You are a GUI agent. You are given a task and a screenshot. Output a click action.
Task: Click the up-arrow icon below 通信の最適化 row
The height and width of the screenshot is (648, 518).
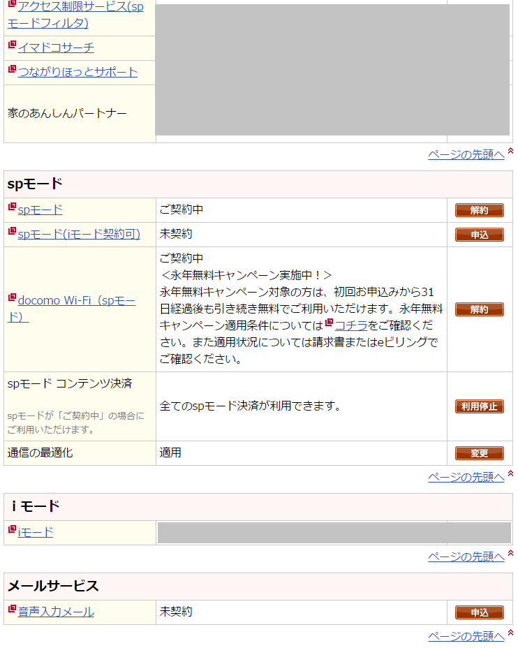[x=510, y=473]
